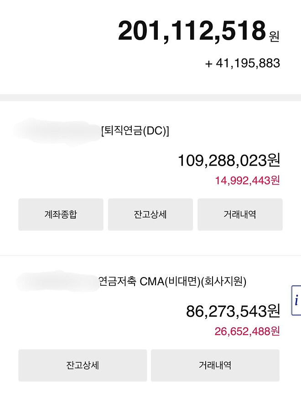Open 잔고상세 for the 연금저축 CMA account
Screen dimensions: 301x403
[82, 365]
